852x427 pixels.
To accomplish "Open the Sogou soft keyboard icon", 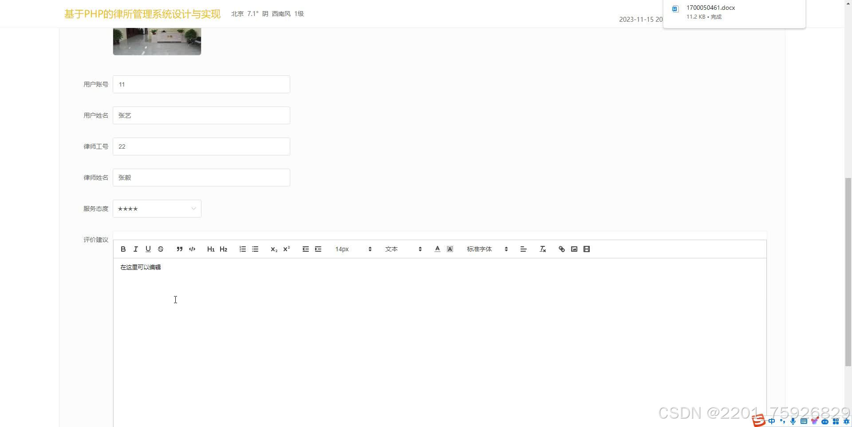I will (x=804, y=421).
